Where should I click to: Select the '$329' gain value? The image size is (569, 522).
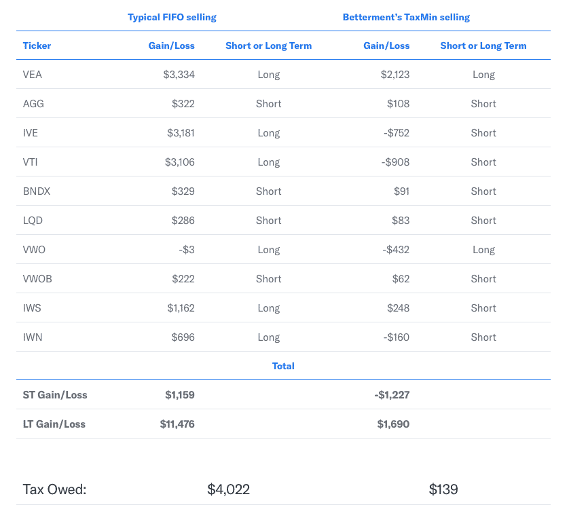(183, 191)
